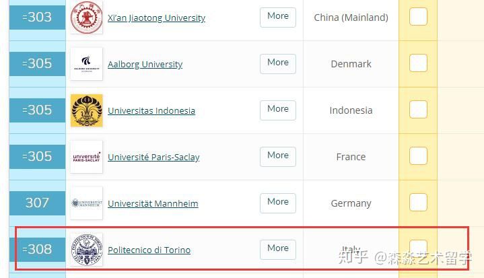Tick the checkbox in the France row
This screenshot has width=484, height=278.
(x=418, y=155)
